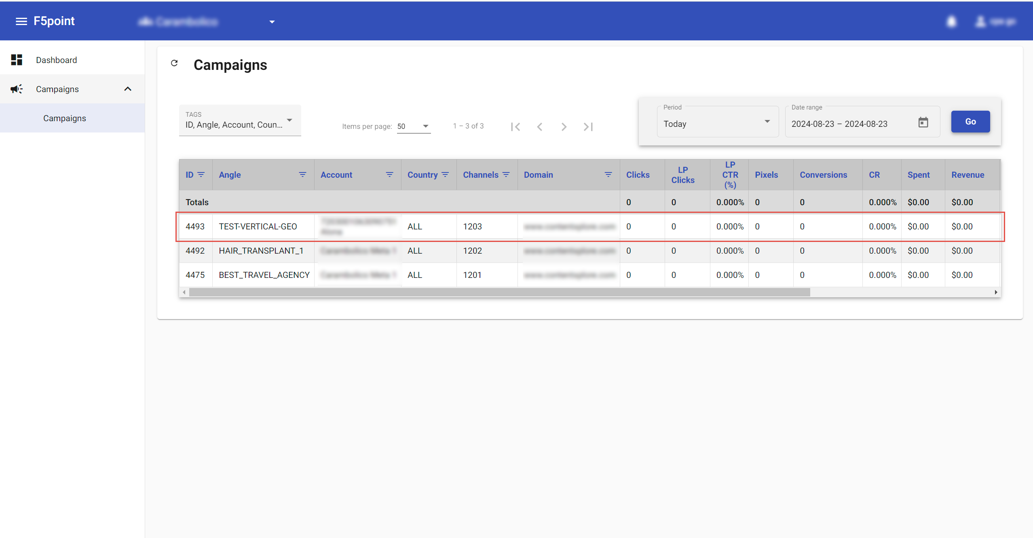Image resolution: width=1033 pixels, height=538 pixels.
Task: Click channel value 1201
Action: pyautogui.click(x=472, y=275)
